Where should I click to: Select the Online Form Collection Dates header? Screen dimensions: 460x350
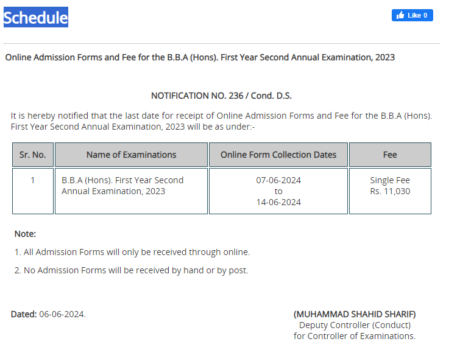(278, 155)
